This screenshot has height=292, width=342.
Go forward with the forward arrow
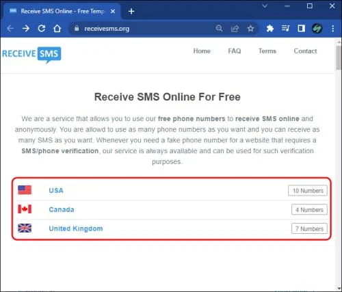click(x=26, y=29)
